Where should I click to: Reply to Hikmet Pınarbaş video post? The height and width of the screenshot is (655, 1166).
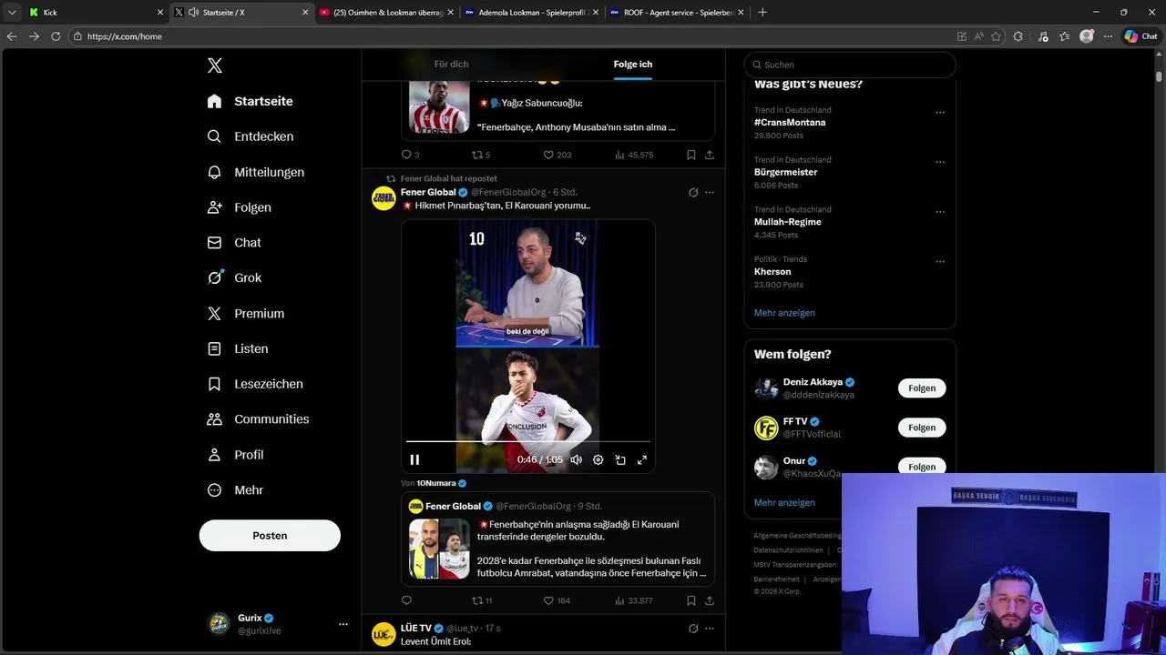406,600
